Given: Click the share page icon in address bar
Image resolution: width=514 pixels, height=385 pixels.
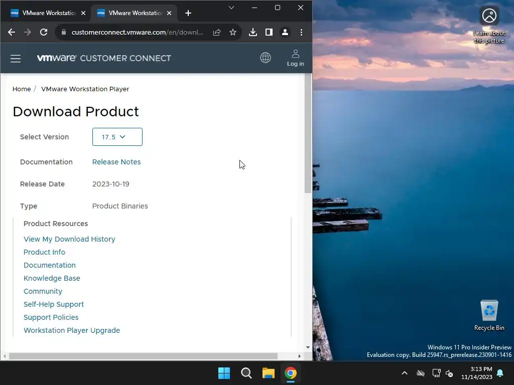Looking at the screenshot, I should point(217,32).
